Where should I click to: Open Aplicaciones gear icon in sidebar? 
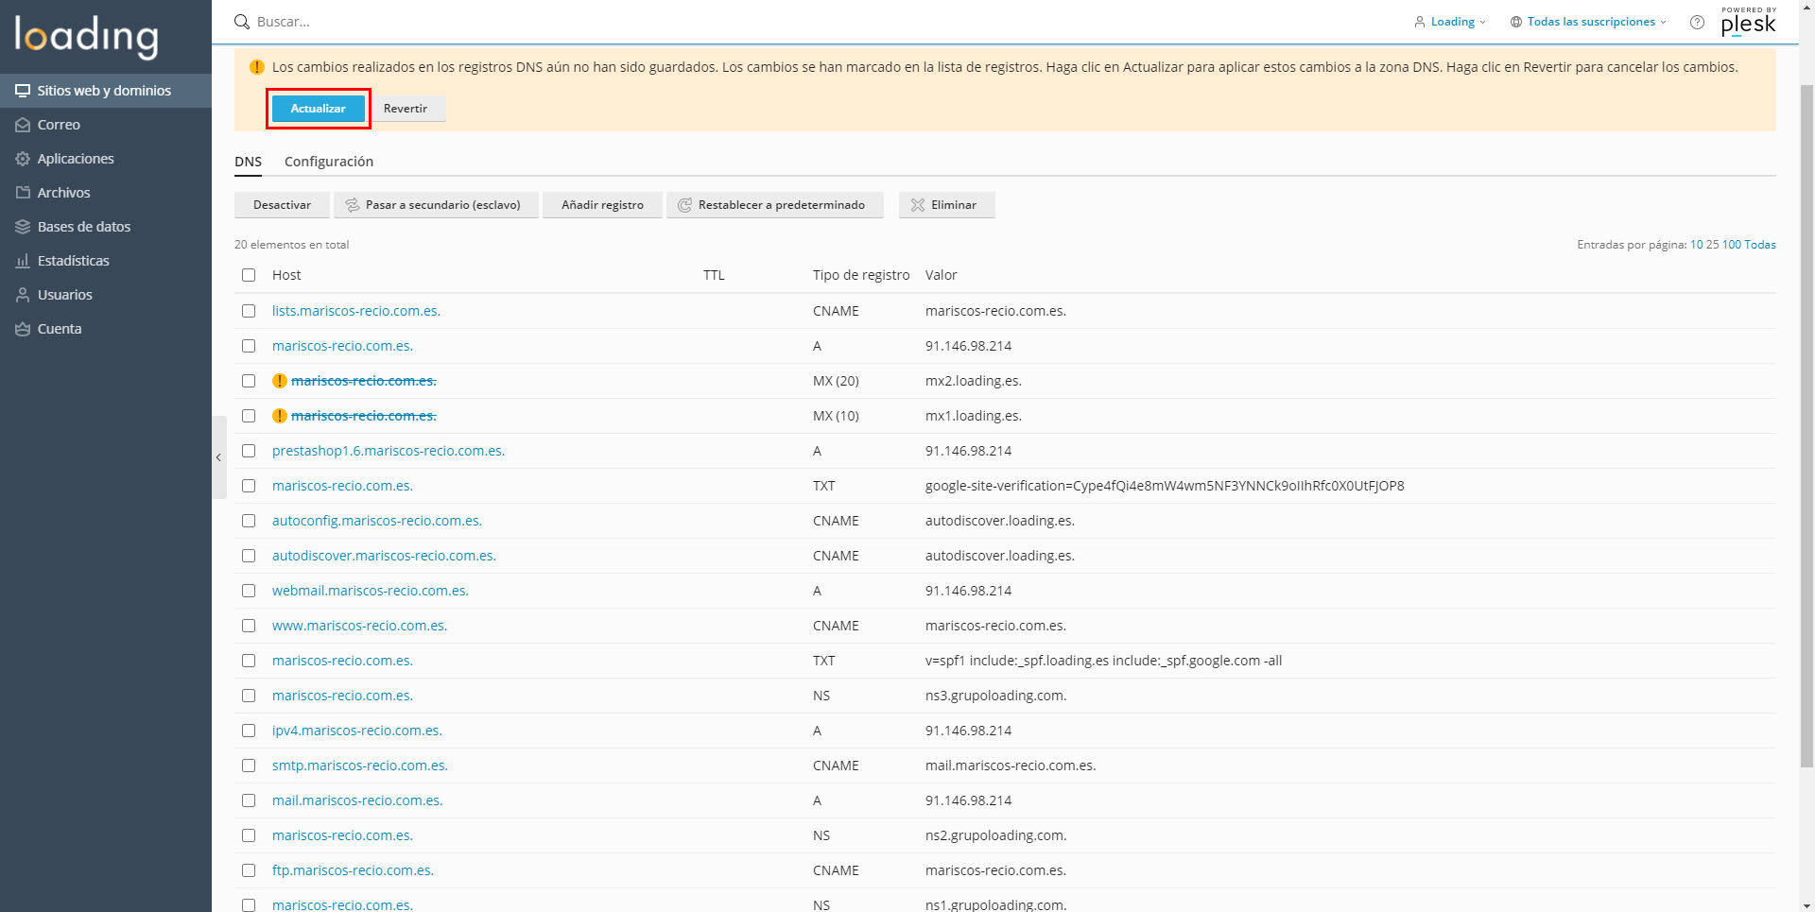tap(23, 159)
